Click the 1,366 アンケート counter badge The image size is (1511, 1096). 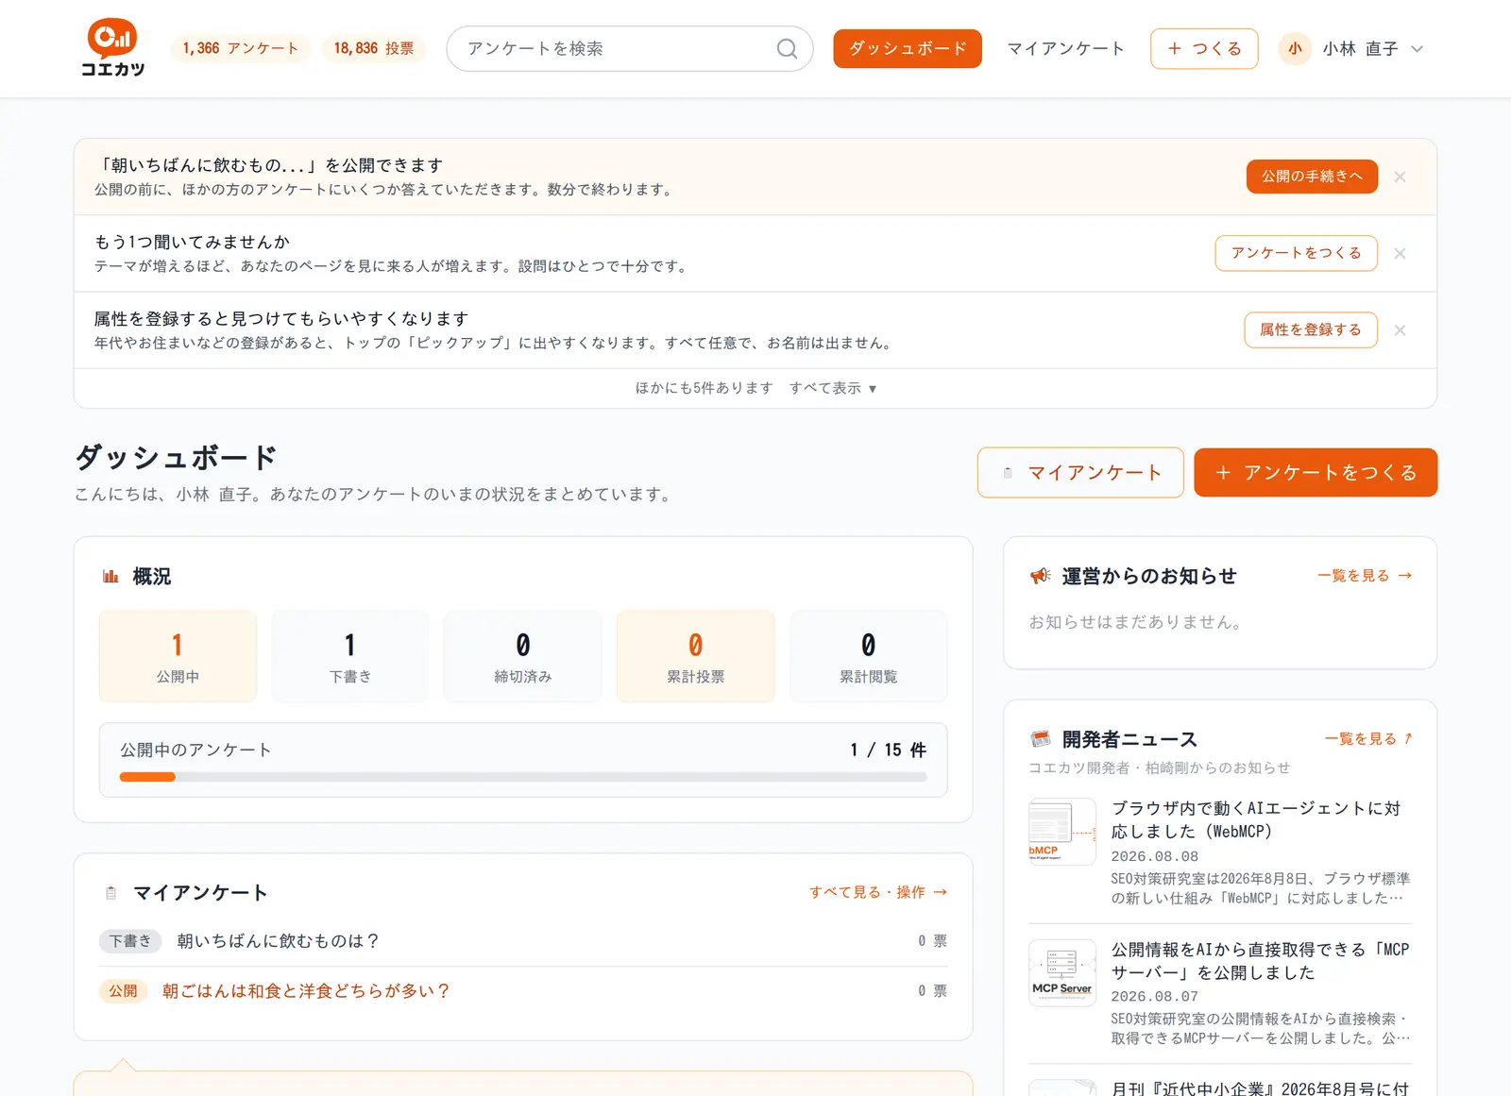[x=241, y=48]
